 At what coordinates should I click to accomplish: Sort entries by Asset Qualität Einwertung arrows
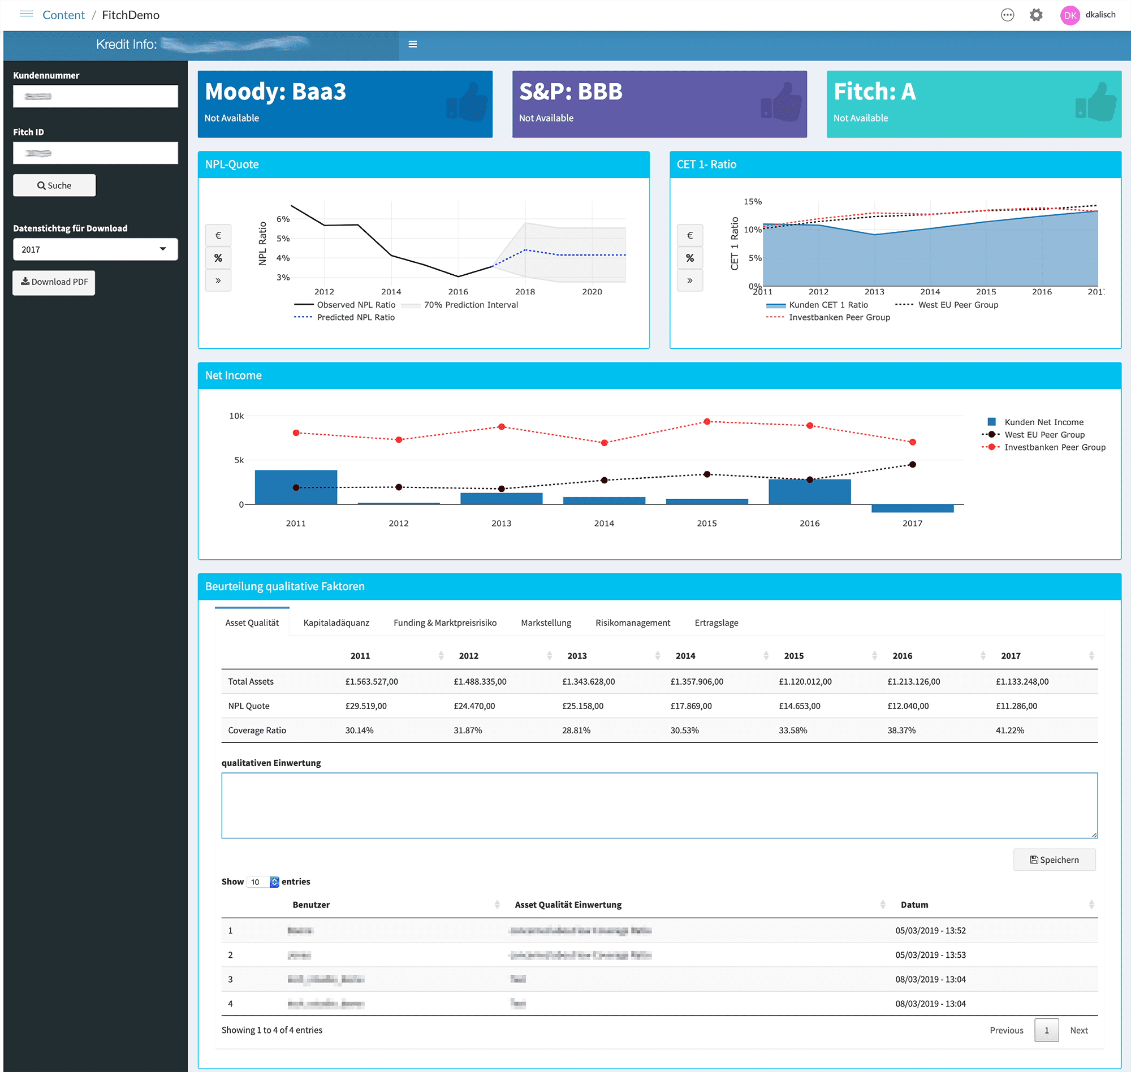point(882,905)
